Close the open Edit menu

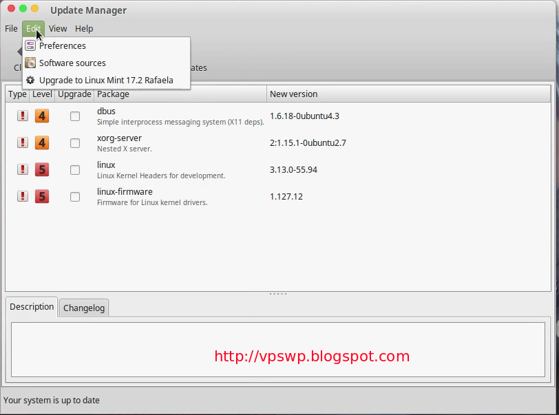(x=33, y=28)
